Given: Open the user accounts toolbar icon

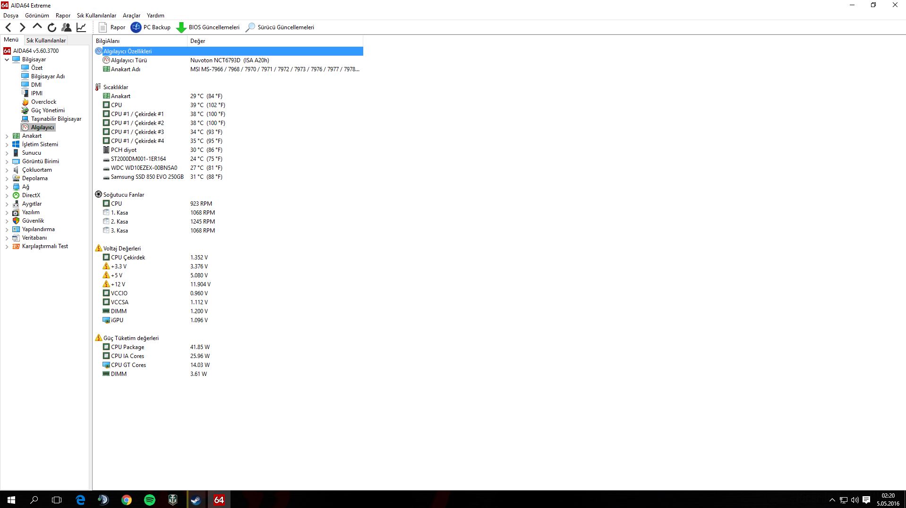Looking at the screenshot, I should [67, 27].
